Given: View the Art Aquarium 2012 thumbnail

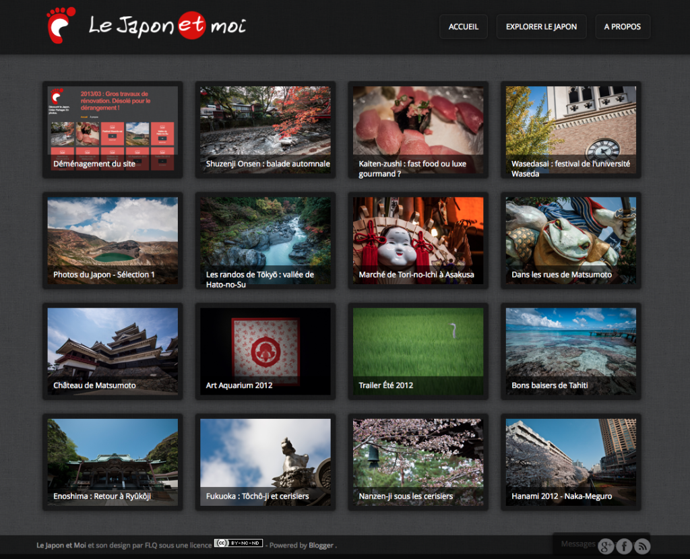Looking at the screenshot, I should (x=265, y=352).
